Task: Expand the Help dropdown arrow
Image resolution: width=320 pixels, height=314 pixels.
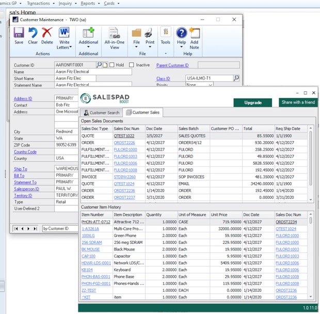Action: tap(182, 47)
